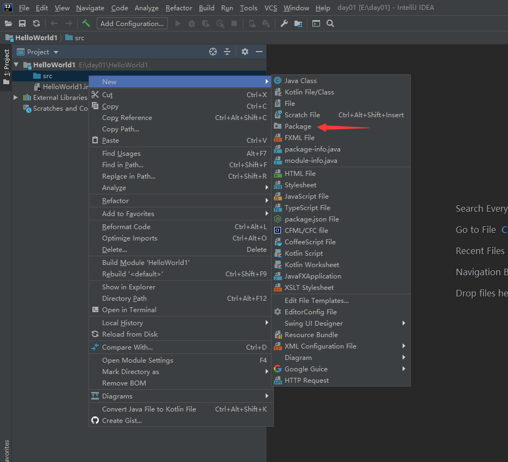
Task: Choose Resource Bundle in New submenu
Action: 341,335
